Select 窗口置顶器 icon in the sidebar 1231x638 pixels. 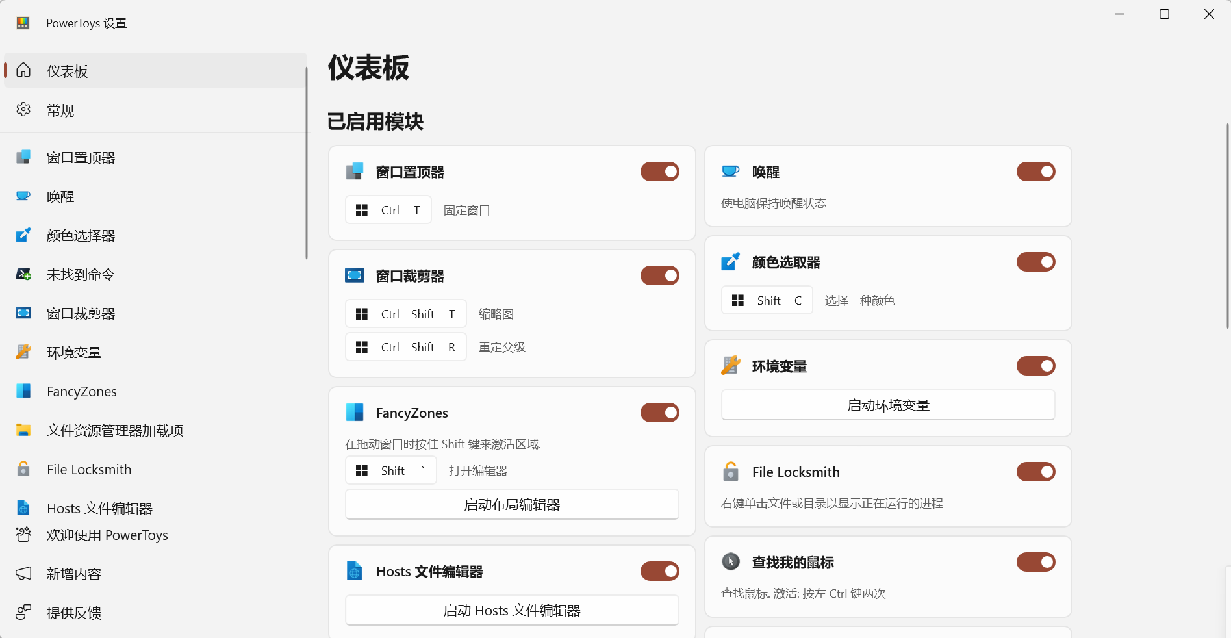coord(23,157)
